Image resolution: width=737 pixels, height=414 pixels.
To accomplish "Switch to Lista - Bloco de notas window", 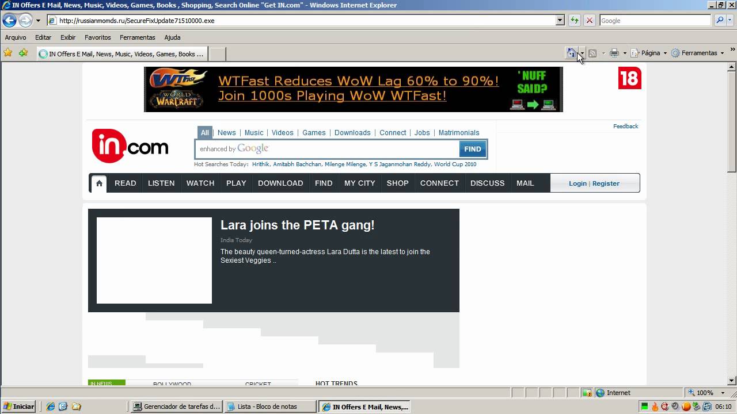I will (x=271, y=407).
